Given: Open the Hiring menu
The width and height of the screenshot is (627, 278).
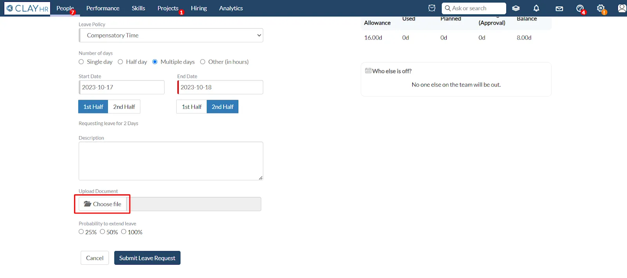Looking at the screenshot, I should pos(199,8).
